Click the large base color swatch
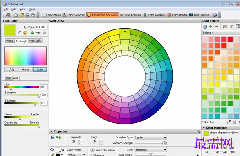Image resolution: width=240 pixels, height=156 pixels. pyautogui.click(x=10, y=30)
